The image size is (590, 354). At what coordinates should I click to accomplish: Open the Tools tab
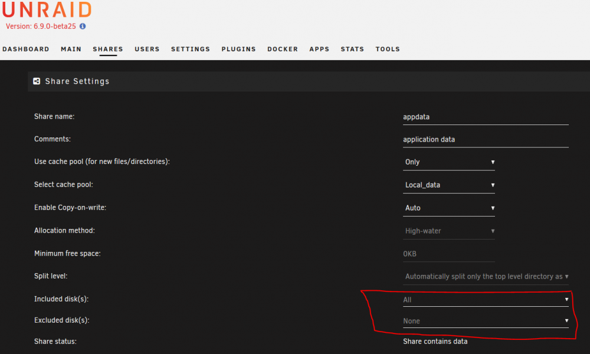point(388,50)
